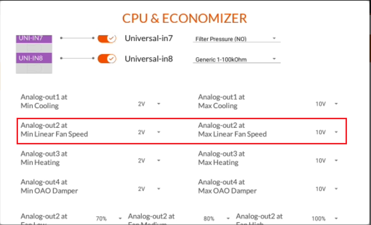The height and width of the screenshot is (225, 371).
Task: Open the Filter Pressure (NO) dropdown
Action: (x=274, y=38)
